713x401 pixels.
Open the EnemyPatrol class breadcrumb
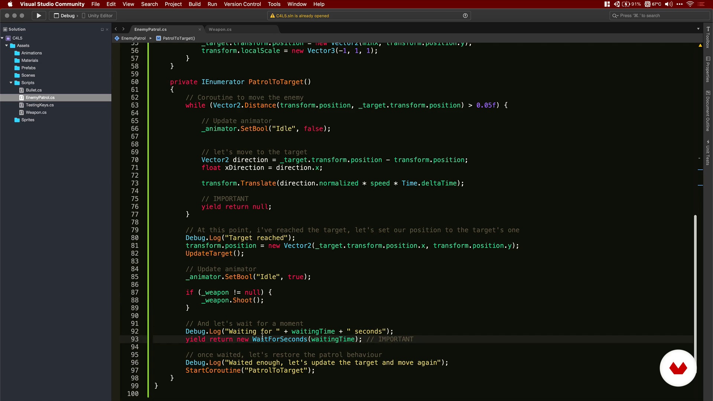130,38
